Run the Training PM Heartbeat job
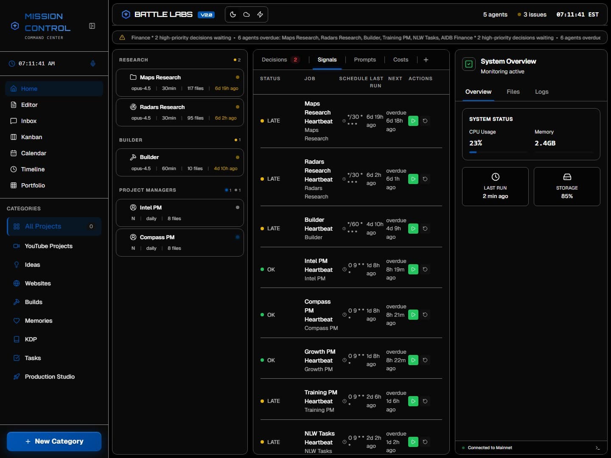The height and width of the screenshot is (458, 611). click(x=413, y=401)
